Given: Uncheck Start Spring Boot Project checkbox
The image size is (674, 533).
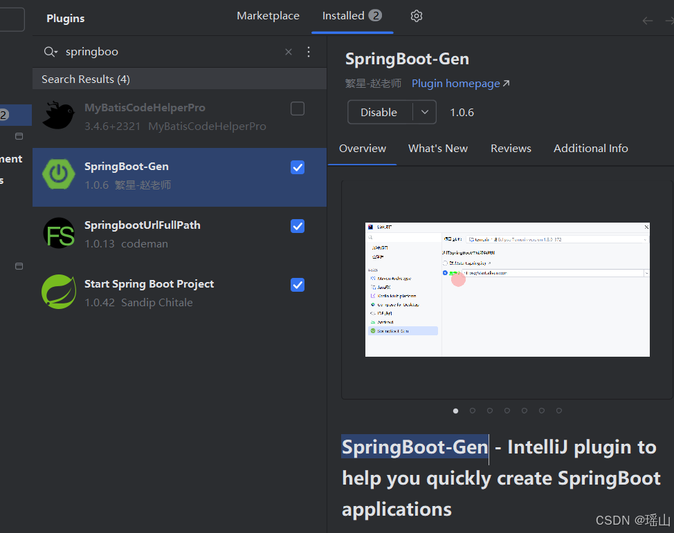Looking at the screenshot, I should click(298, 285).
